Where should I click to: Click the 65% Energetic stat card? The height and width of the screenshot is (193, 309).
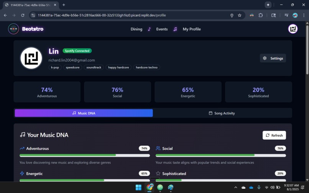point(188,92)
